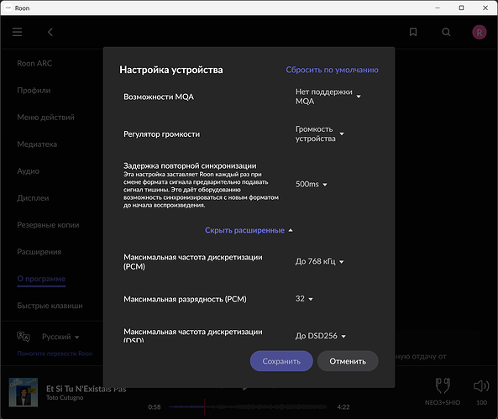The image size is (498, 419).
Task: Click the language translate icon
Action: 24,337
